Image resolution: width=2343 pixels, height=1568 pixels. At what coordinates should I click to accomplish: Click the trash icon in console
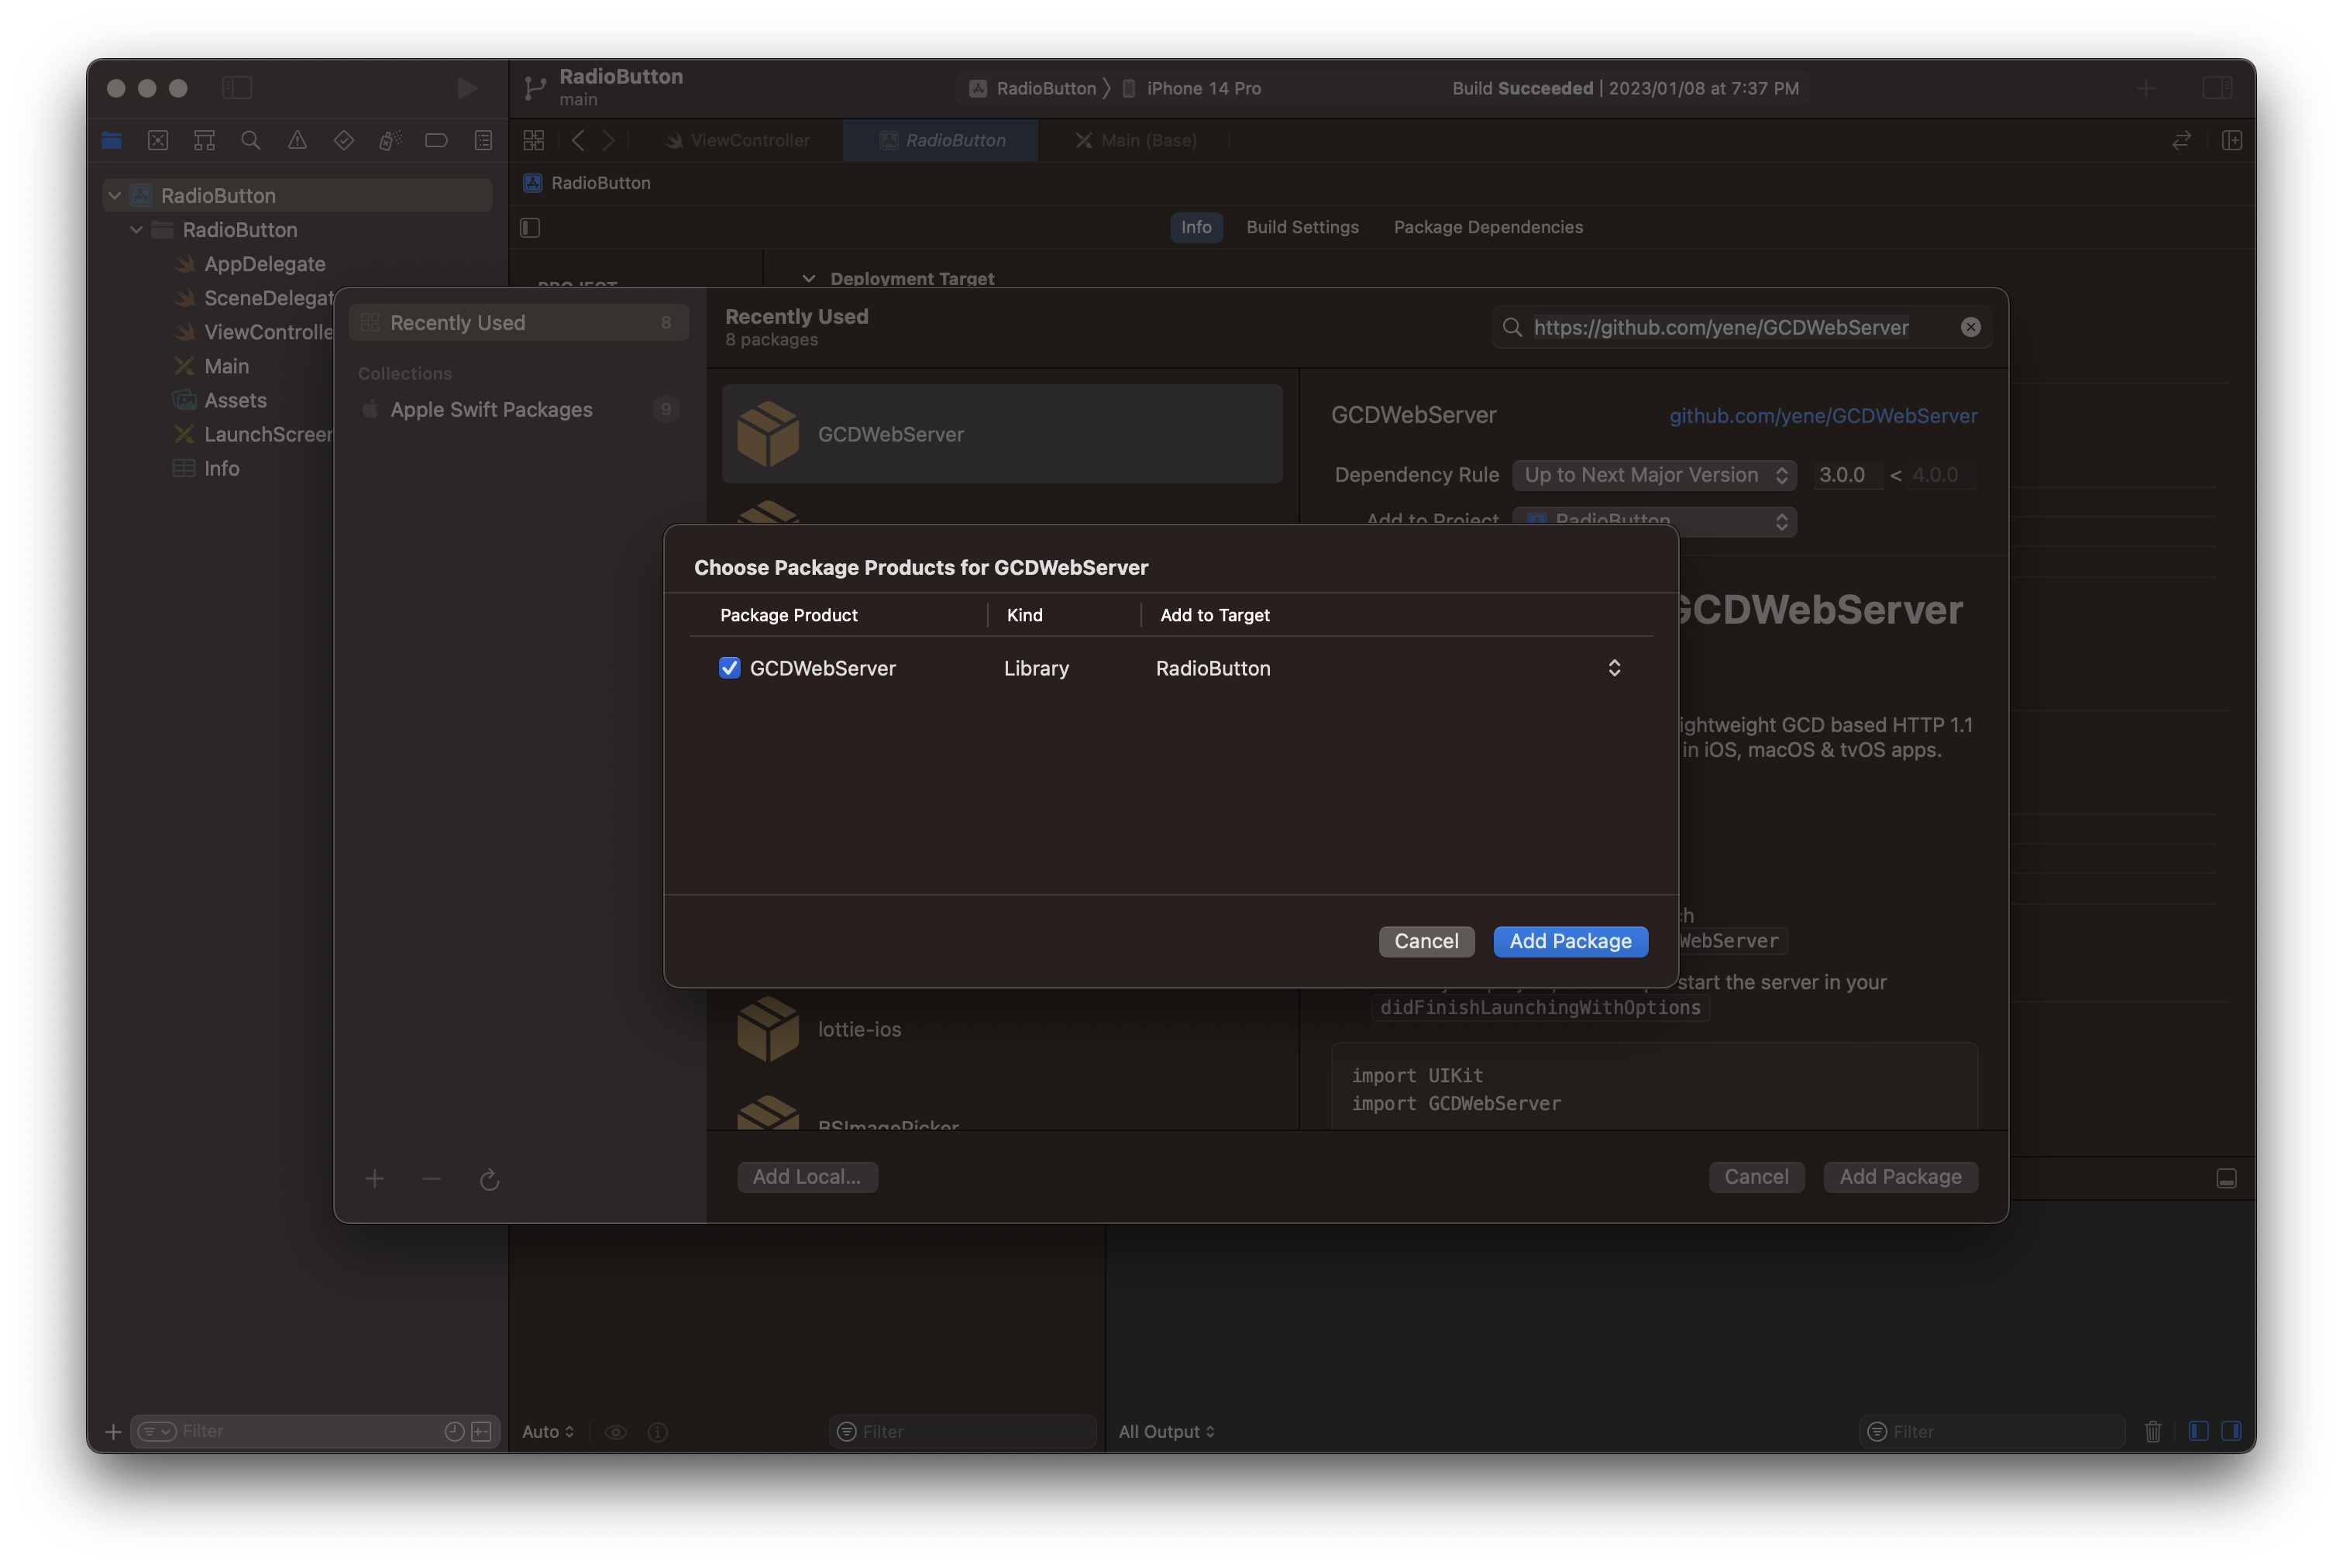click(2152, 1431)
